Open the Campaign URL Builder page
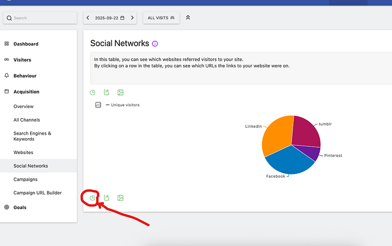Screen dimensions: 392x246 click(x=37, y=193)
